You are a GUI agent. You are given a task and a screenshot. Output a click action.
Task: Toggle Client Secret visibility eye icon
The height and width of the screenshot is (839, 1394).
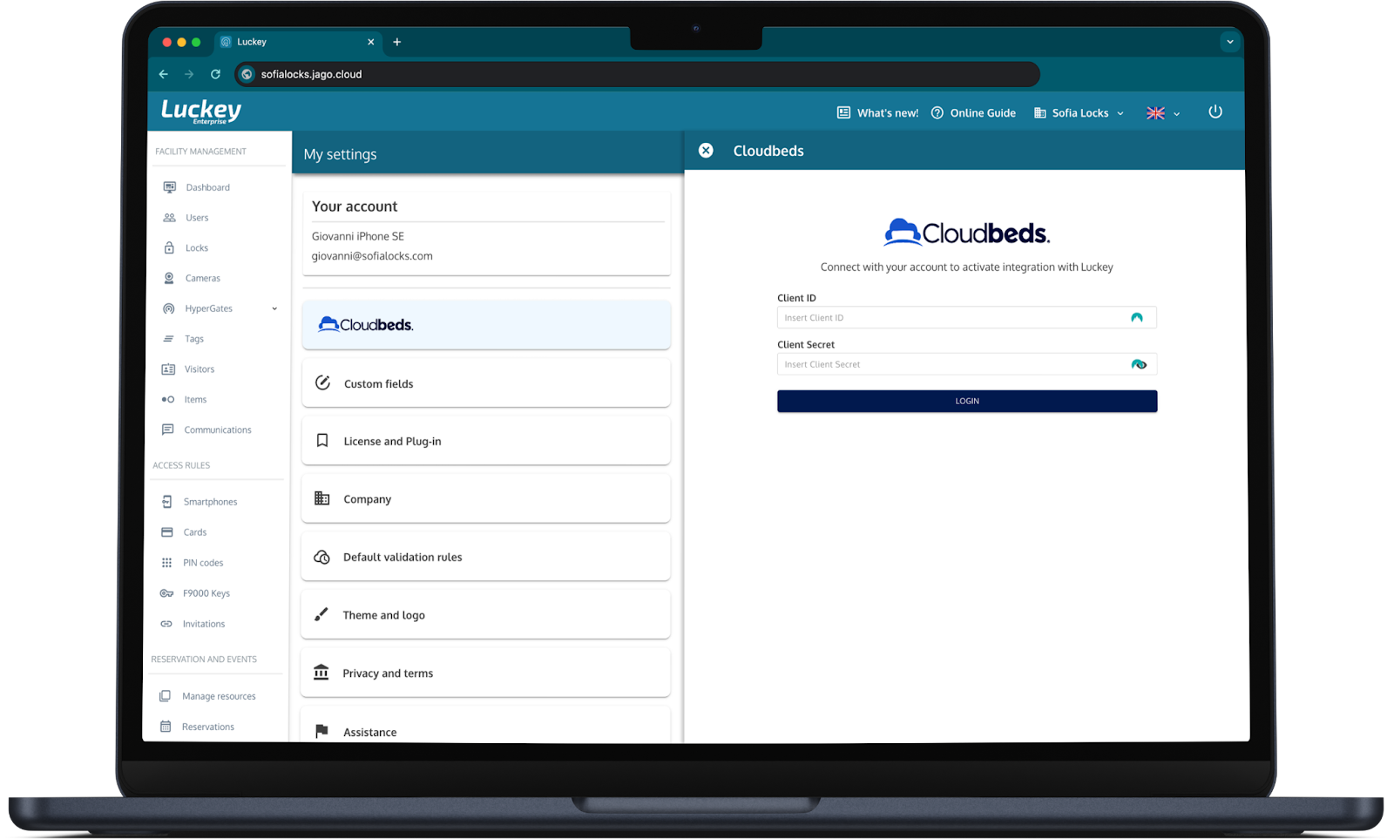(1139, 364)
